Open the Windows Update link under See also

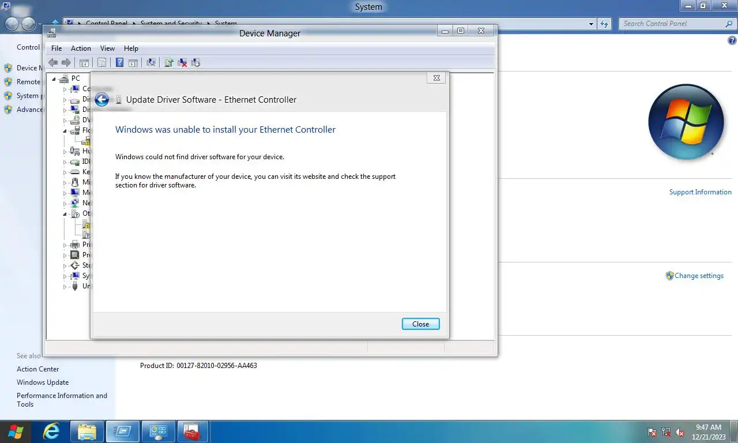(x=43, y=382)
